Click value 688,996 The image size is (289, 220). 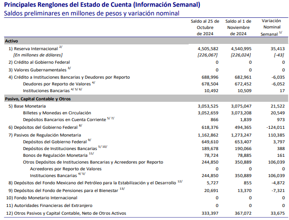(210, 77)
